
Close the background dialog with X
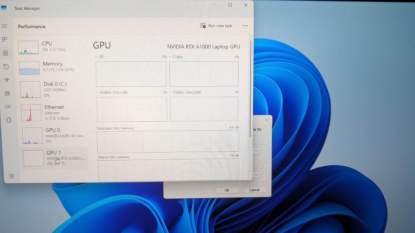[x=267, y=120]
